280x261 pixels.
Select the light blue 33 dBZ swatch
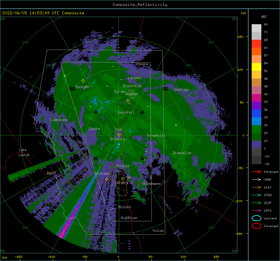[x=256, y=121]
